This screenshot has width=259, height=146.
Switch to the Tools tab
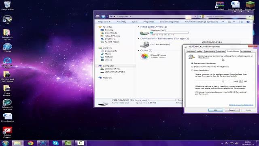pos(200,52)
